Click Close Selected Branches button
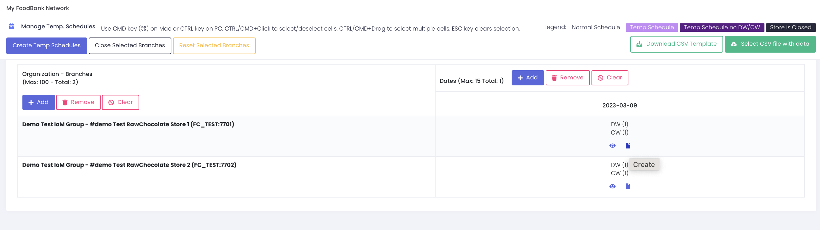 tap(129, 45)
